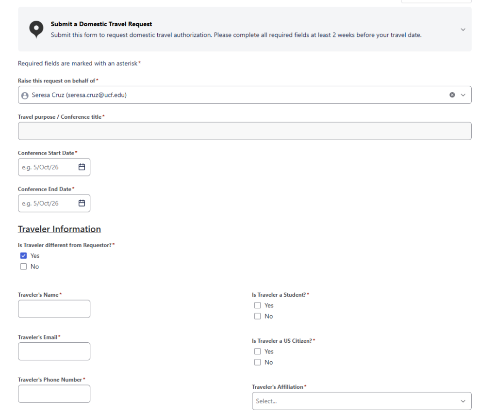Viewport: 497px width, 415px height.
Task: Check Yes under Is Traveler a Student
Action: [x=257, y=305]
